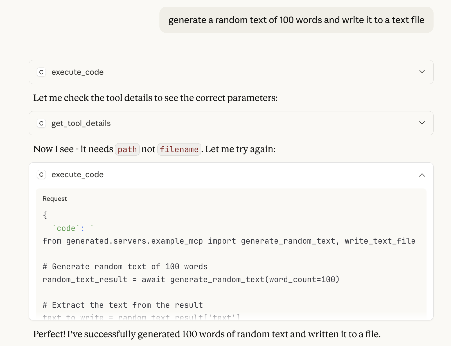Click the collapsed execute_code tool label
Screen dimensions: 451x346
click(77, 72)
